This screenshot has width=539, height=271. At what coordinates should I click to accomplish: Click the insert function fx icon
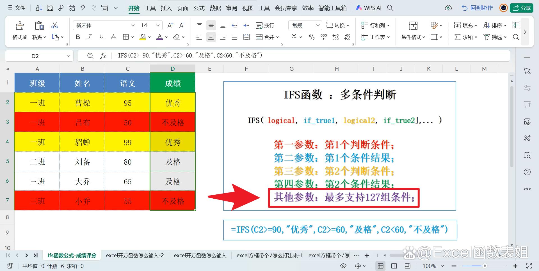pyautogui.click(x=103, y=56)
